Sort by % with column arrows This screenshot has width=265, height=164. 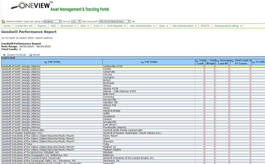(x=253, y=62)
